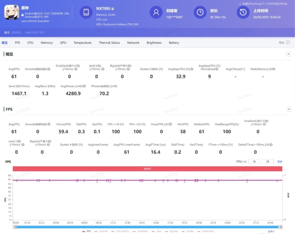Toggle the FPS series in chart legend
Screen dimensions: 295x234
point(87,231)
